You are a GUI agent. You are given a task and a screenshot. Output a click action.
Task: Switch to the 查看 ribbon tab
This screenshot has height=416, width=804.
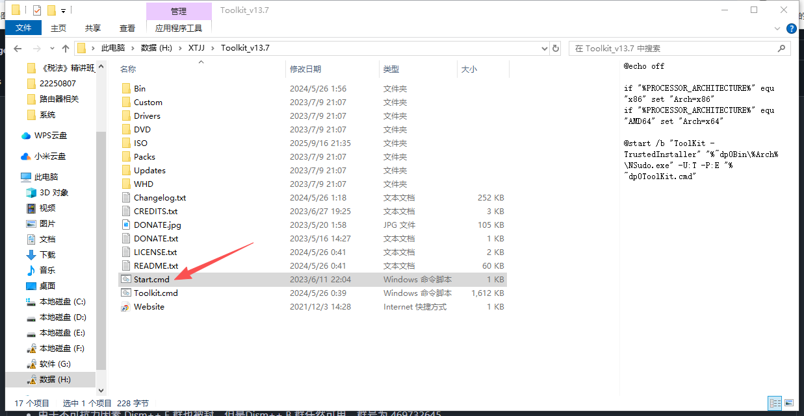tap(127, 28)
